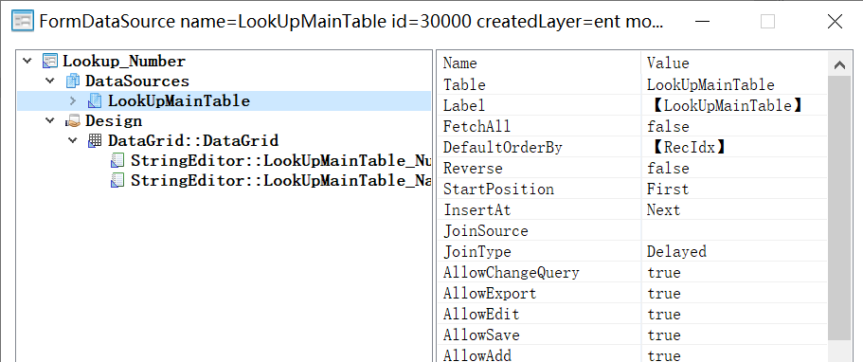Image resolution: width=863 pixels, height=362 pixels.
Task: Click the JoinSource property name
Action: [485, 231]
